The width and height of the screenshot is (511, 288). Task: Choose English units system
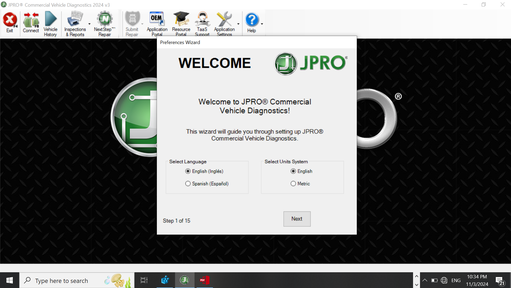tap(293, 171)
